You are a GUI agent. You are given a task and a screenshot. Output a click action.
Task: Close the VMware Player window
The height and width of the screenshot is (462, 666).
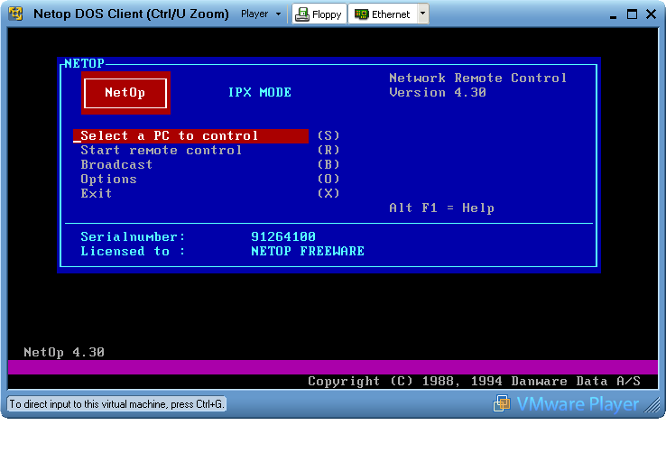652,14
